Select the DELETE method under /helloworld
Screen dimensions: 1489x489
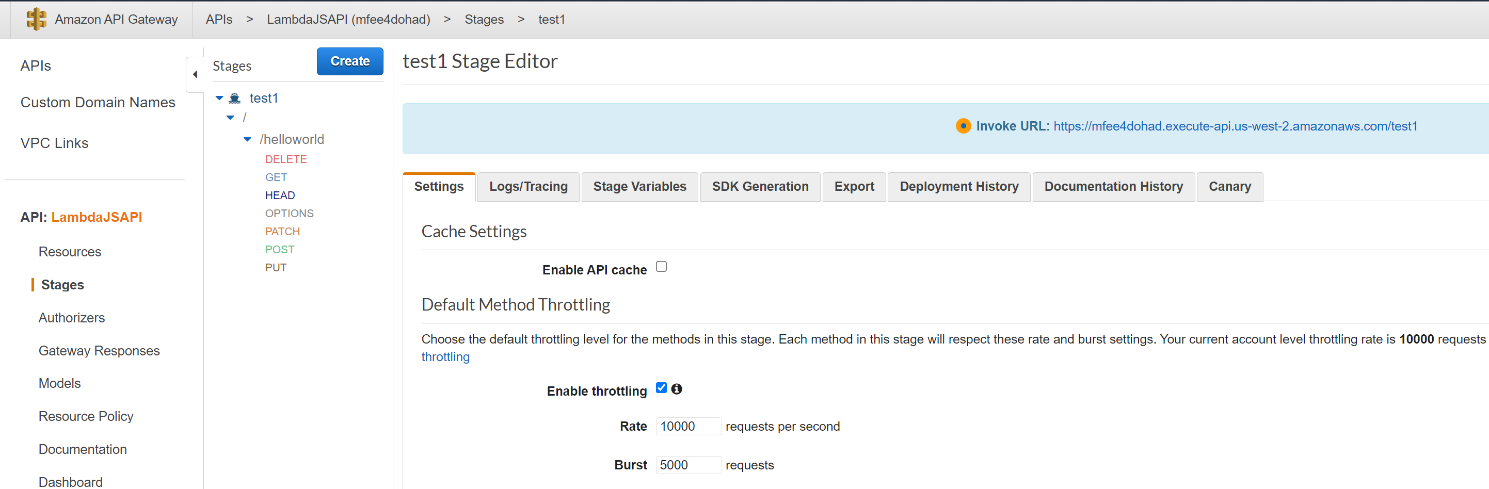[285, 159]
